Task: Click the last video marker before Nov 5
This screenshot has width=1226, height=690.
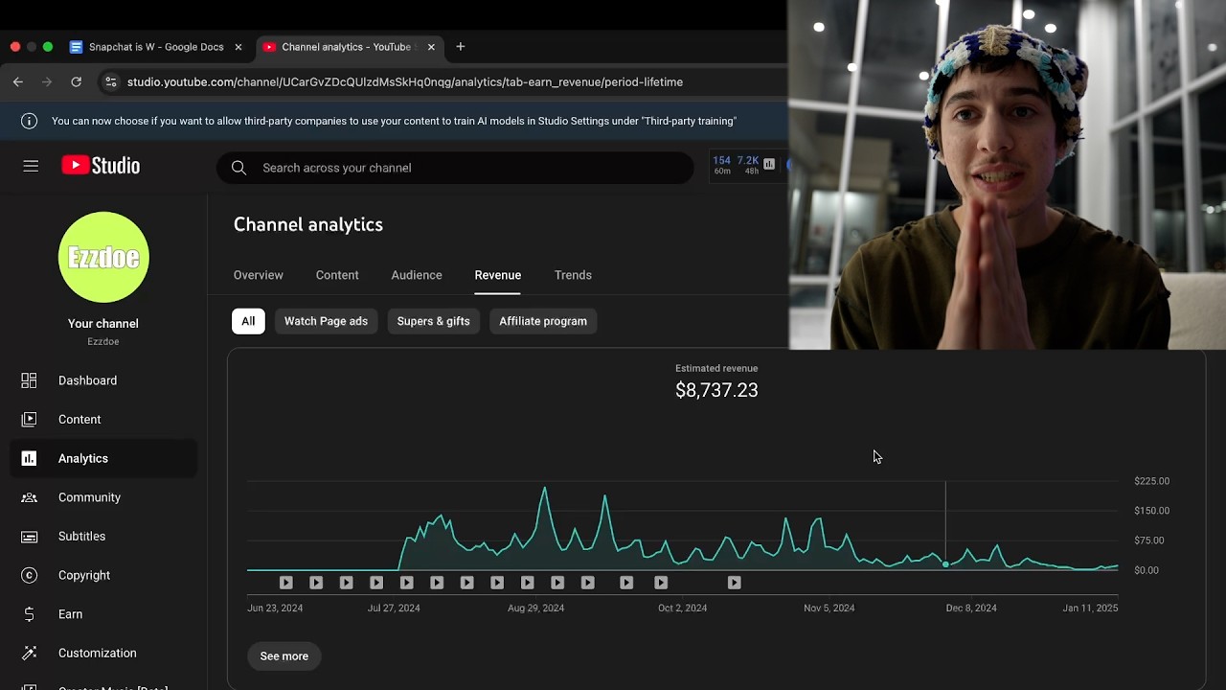Action: 734,583
